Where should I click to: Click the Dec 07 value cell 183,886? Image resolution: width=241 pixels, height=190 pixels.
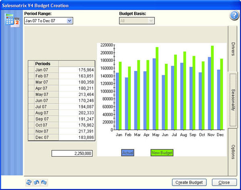point(77,137)
